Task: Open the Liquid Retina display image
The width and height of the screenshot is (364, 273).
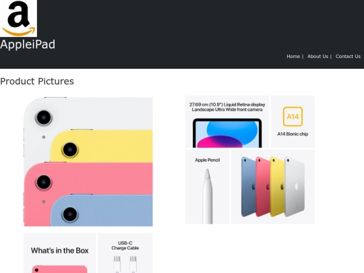Action: 227,121
